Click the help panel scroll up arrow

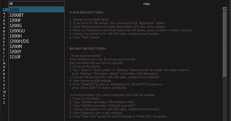pos(224,9)
